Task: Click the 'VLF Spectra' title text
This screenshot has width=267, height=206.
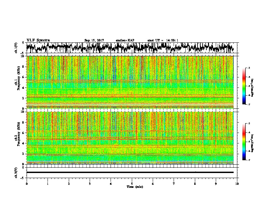Action: point(38,40)
